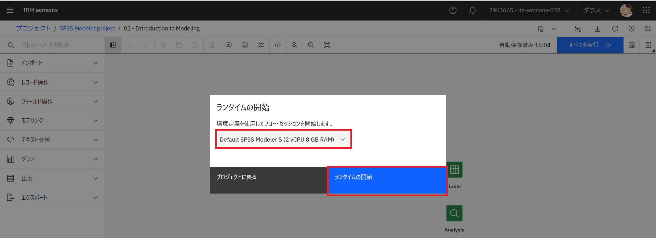Click the すべてを実行 run button

(590, 45)
